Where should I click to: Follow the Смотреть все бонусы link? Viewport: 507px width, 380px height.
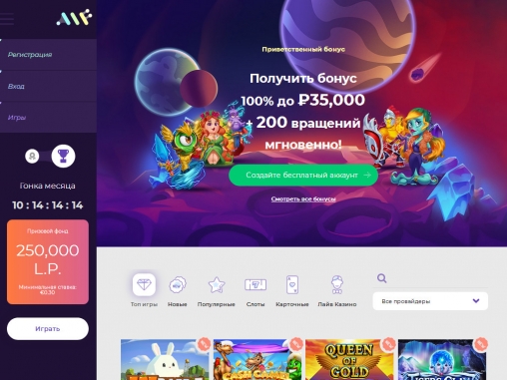(303, 199)
